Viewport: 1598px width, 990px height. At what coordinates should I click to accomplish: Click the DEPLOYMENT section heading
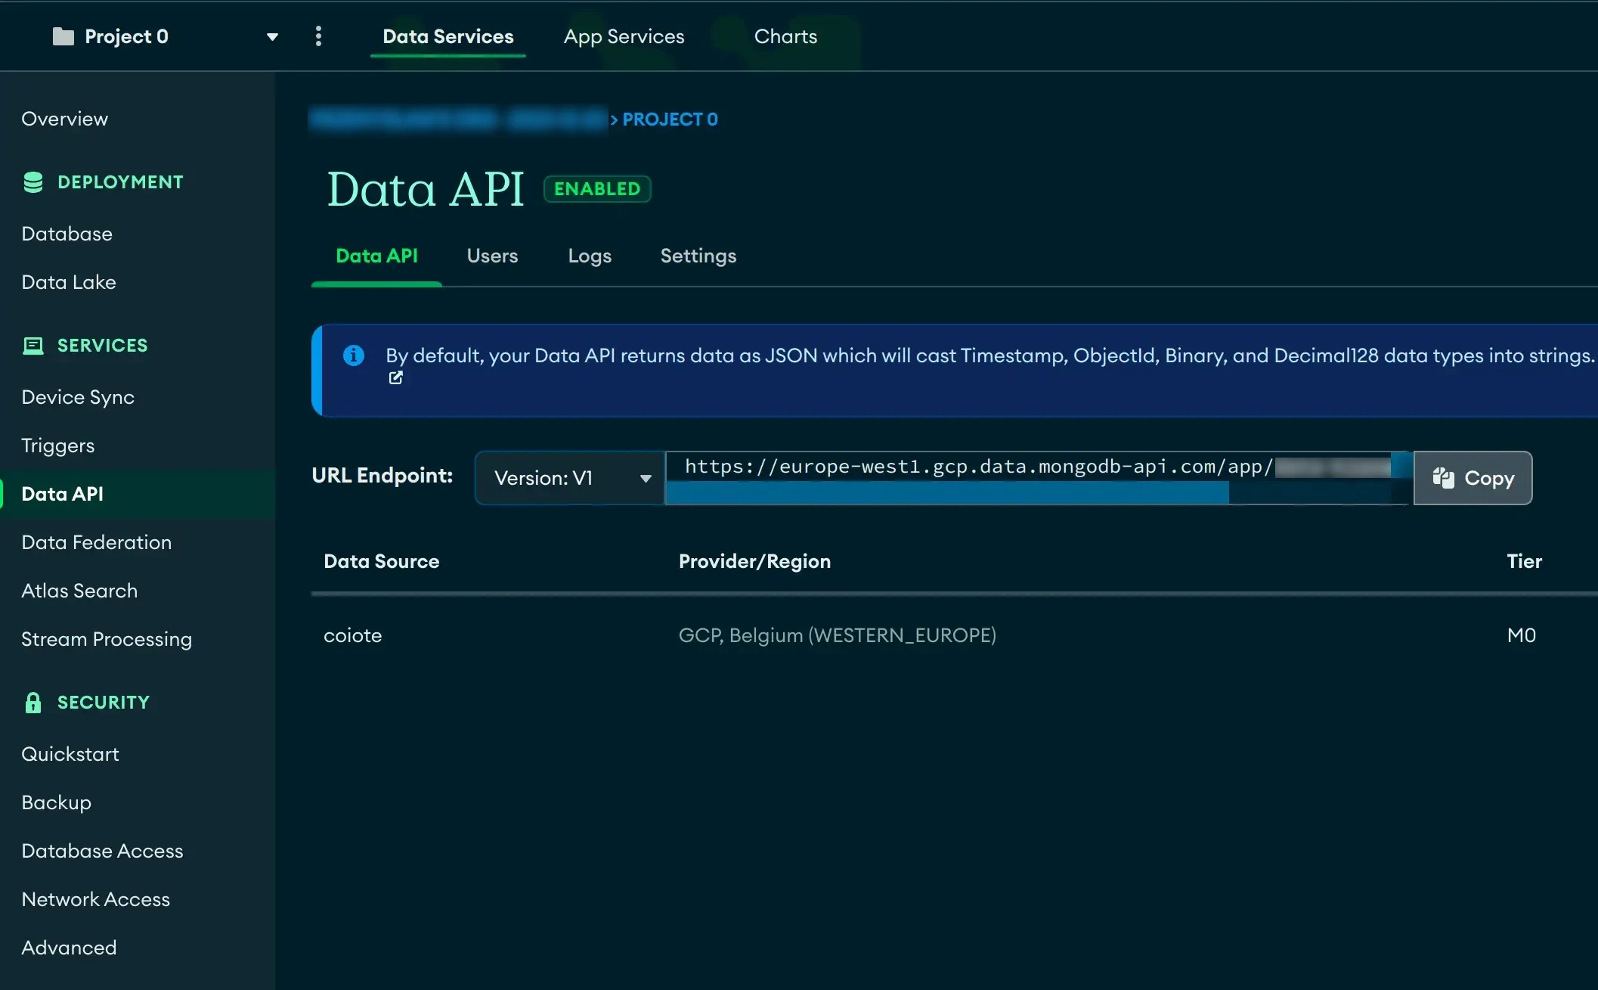coord(120,182)
